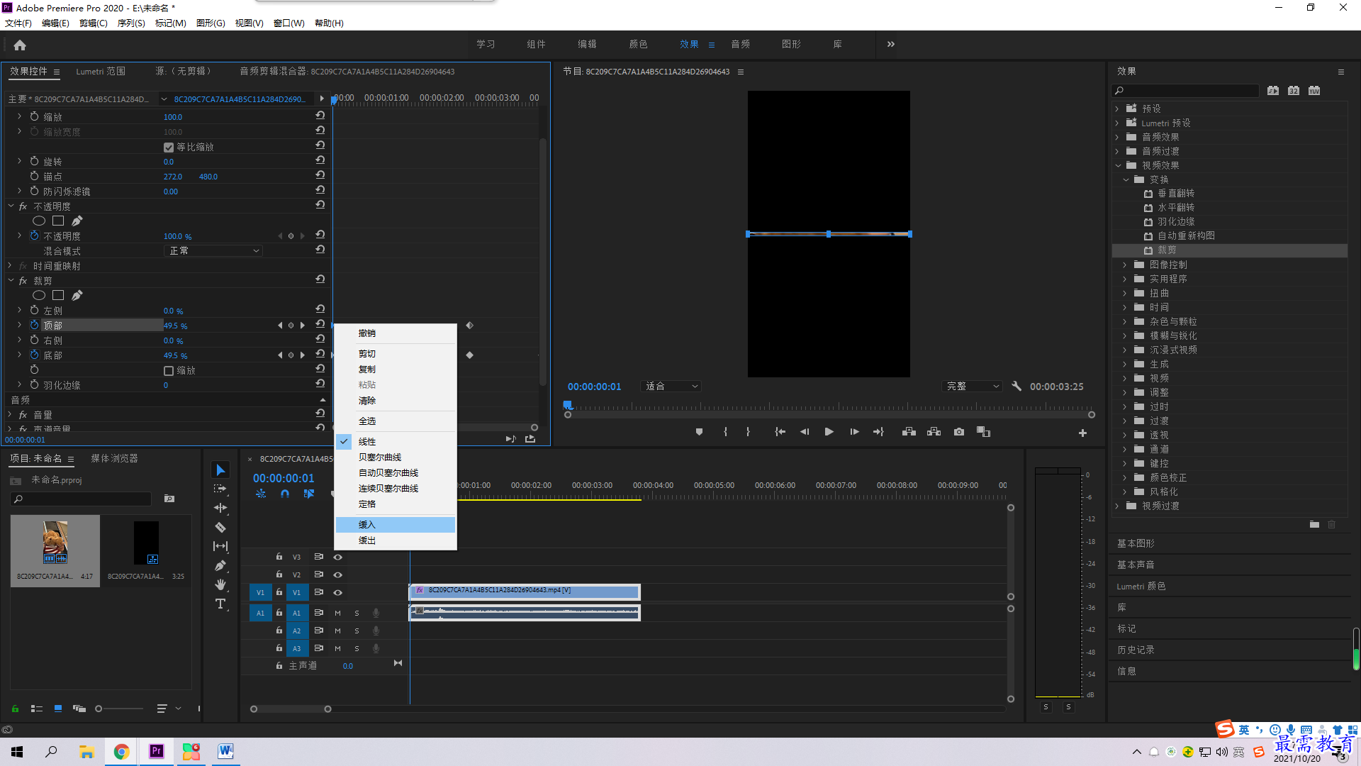This screenshot has height=766, width=1361.
Task: Select the 水平翻转 effect
Action: point(1176,208)
